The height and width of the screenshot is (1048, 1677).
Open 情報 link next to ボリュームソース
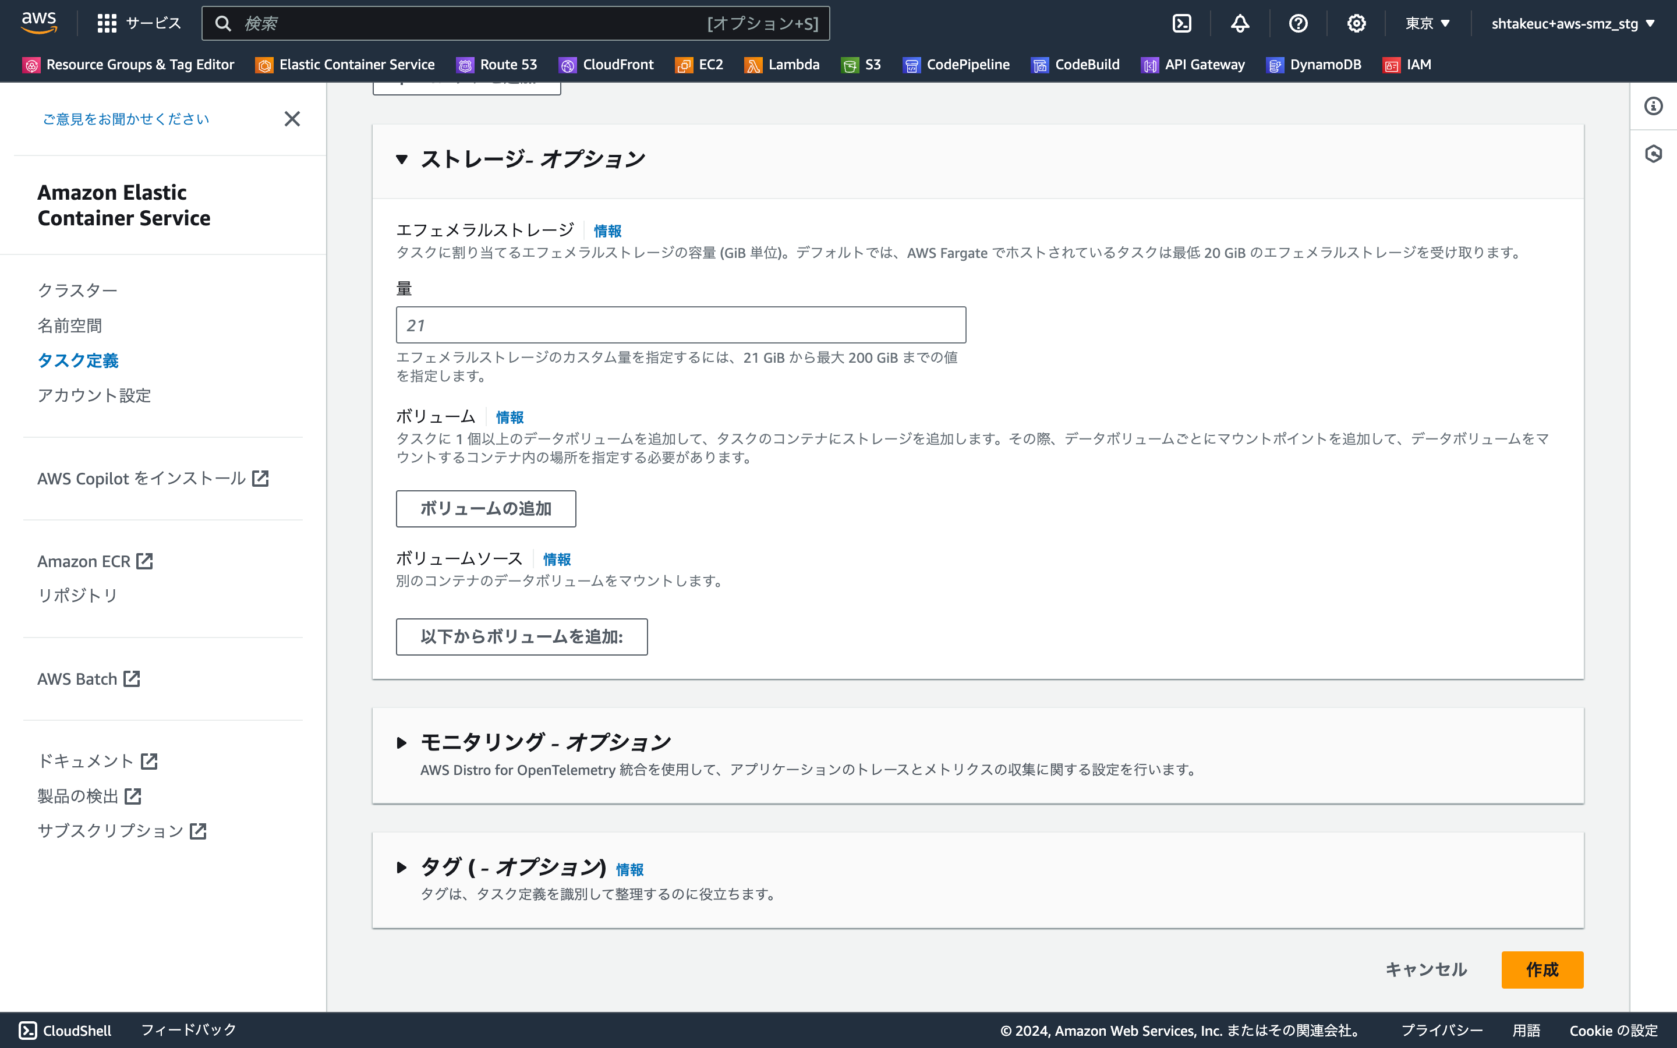(x=557, y=560)
